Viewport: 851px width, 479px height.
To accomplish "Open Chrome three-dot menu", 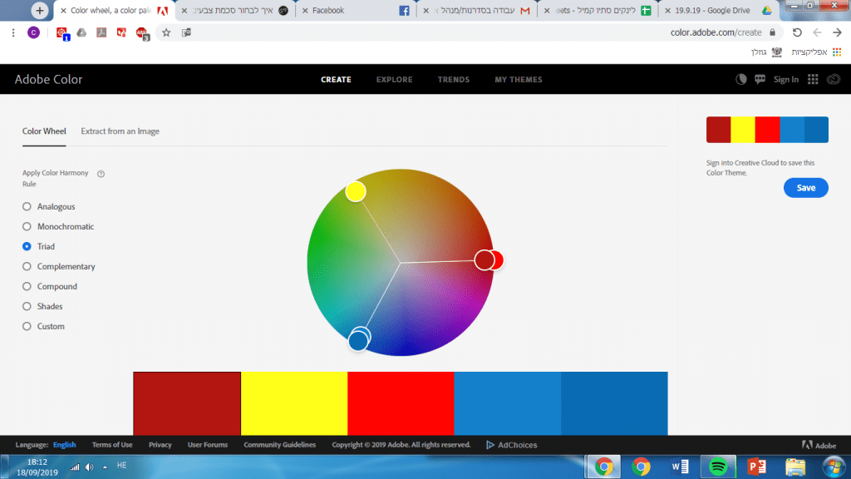I will pyautogui.click(x=13, y=32).
